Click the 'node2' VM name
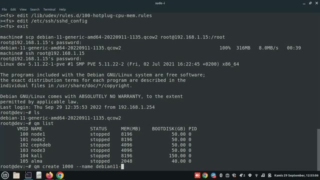The image size is (320, 180). tap(38, 139)
